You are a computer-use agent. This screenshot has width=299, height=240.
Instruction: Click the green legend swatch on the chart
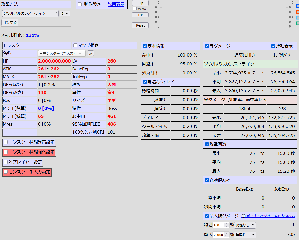tap(298, 23)
